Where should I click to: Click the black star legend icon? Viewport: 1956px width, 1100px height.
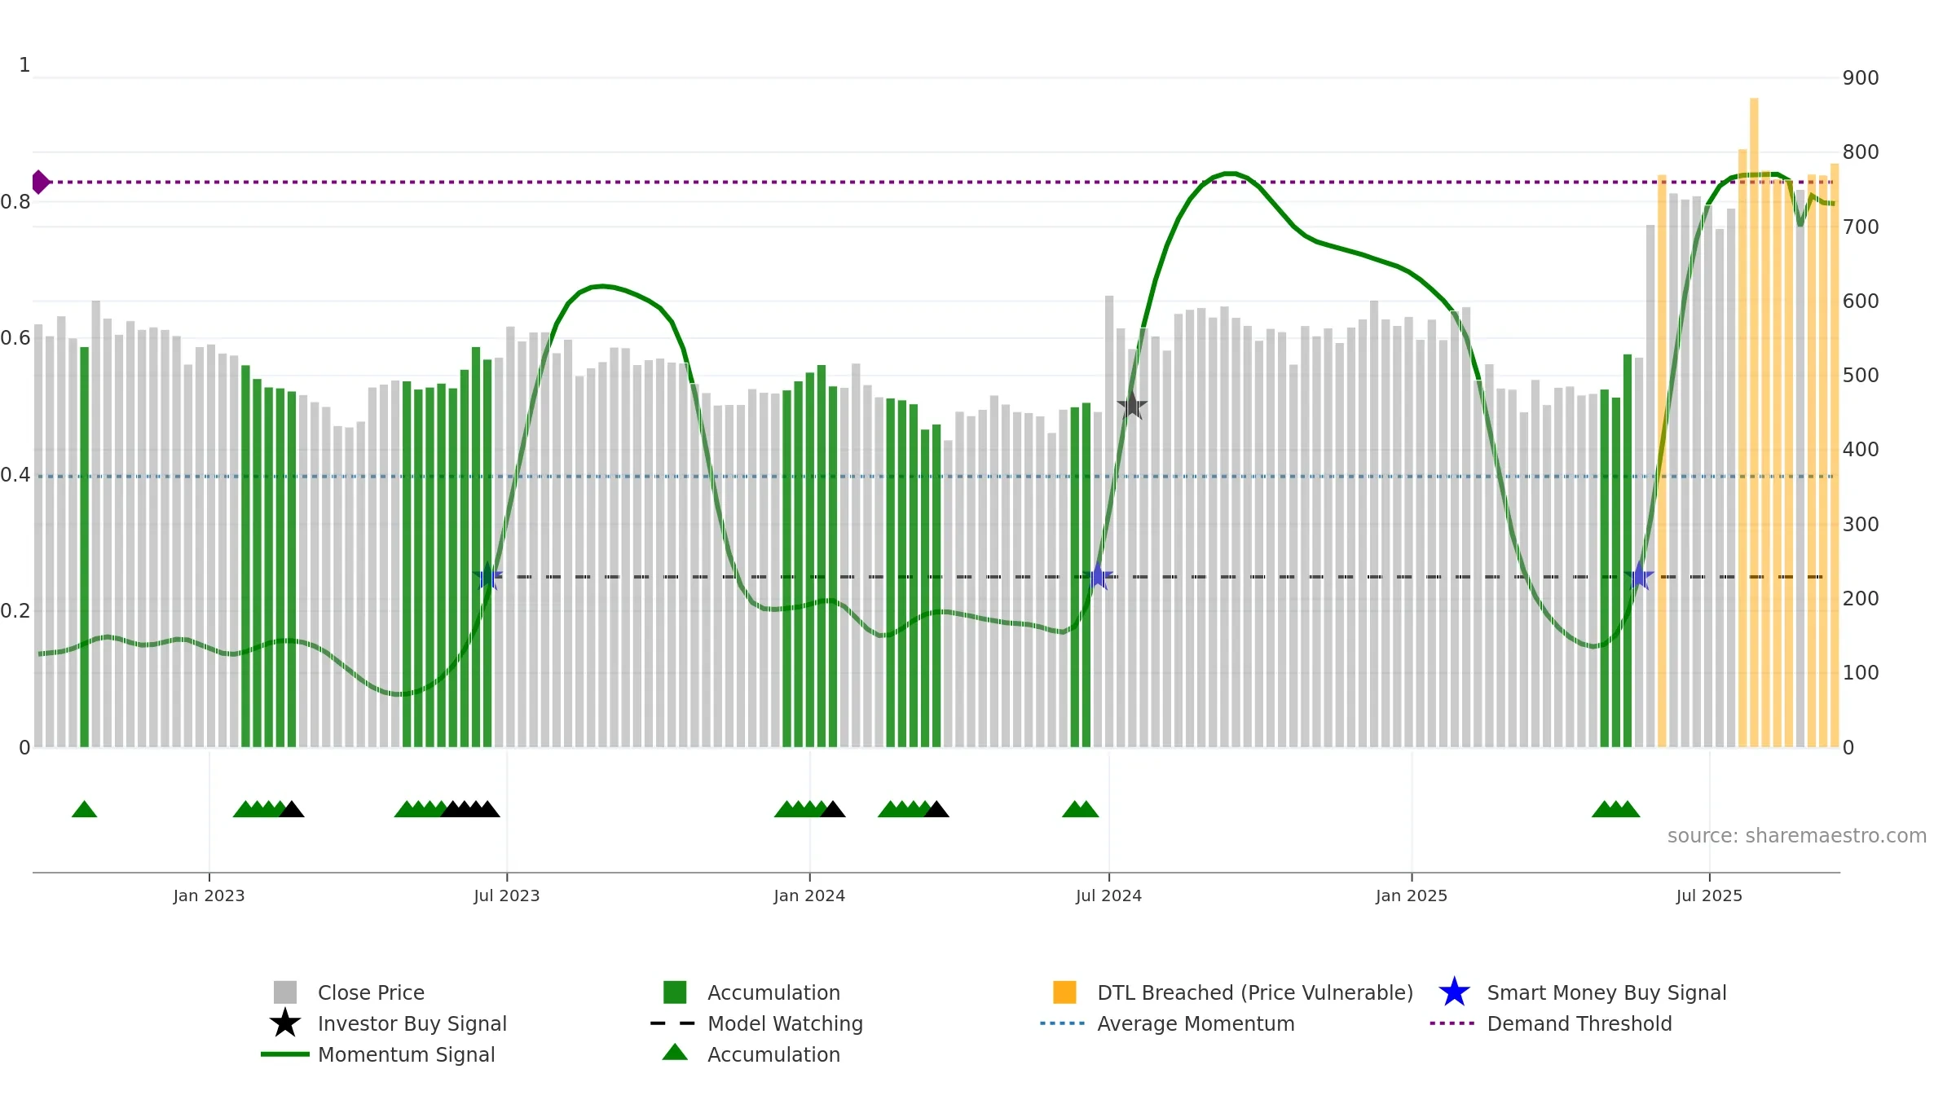(x=285, y=1023)
